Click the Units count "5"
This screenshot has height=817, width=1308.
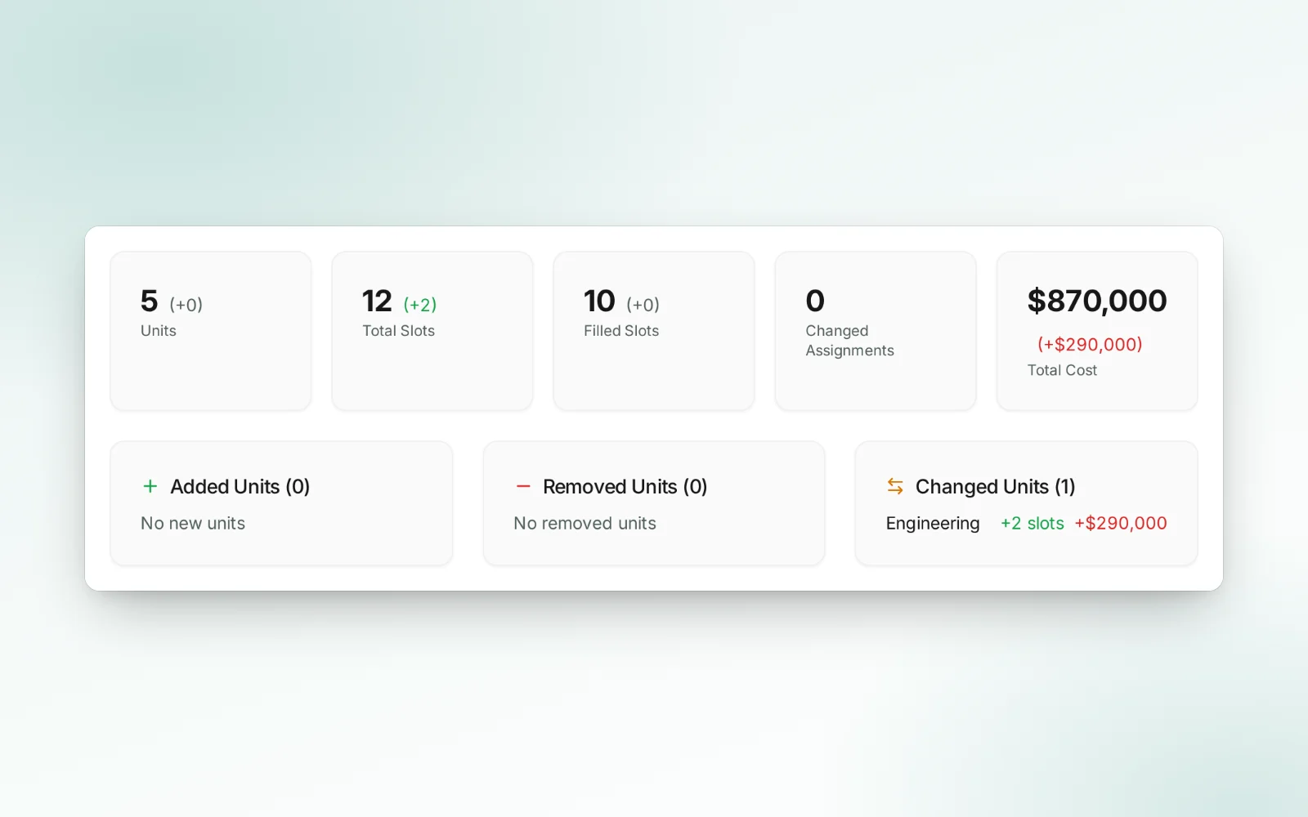pyautogui.click(x=149, y=301)
